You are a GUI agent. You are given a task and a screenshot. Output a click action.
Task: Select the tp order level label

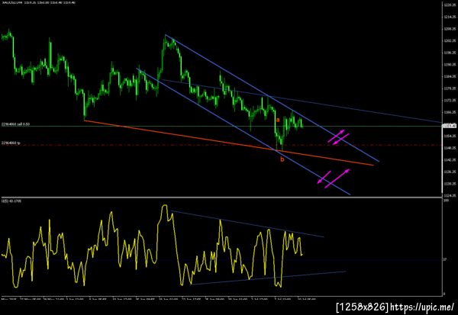(11, 143)
